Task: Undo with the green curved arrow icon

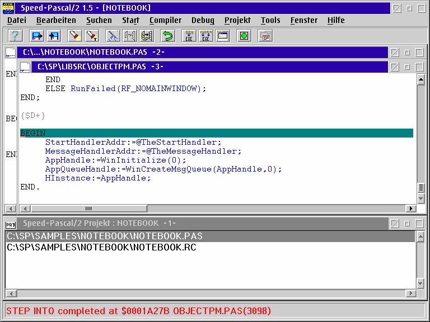Action: (168, 36)
